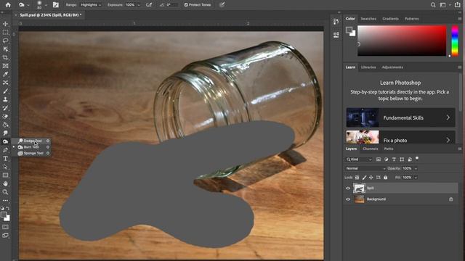Open the Opacity slider dropdown
The image size is (465, 261).
(x=416, y=168)
